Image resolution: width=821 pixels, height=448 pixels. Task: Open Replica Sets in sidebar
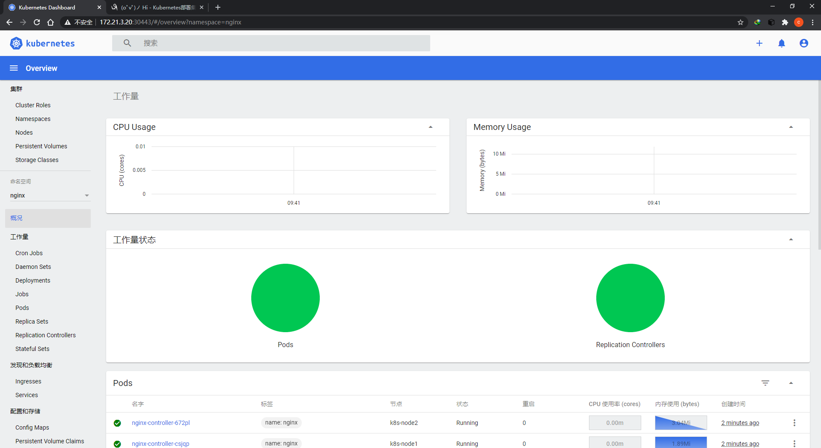click(32, 321)
